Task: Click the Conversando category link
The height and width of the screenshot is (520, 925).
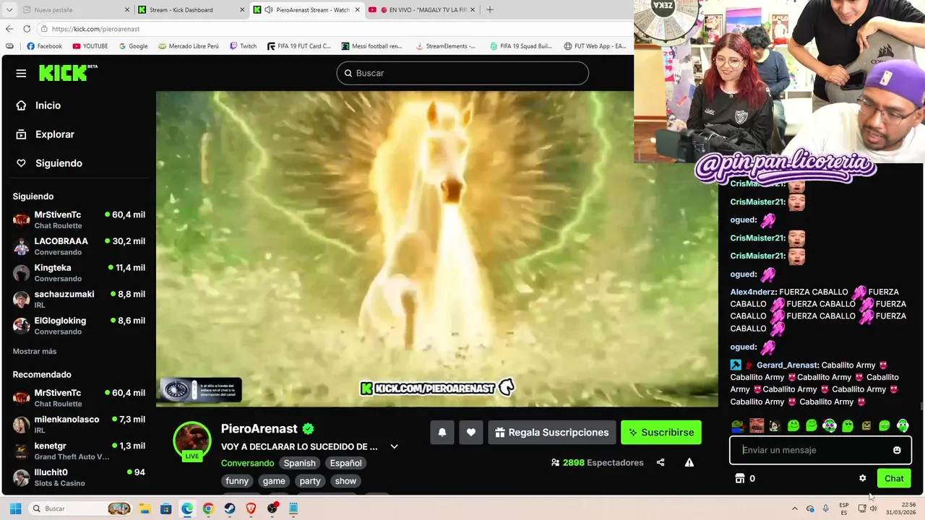Action: pos(247,463)
